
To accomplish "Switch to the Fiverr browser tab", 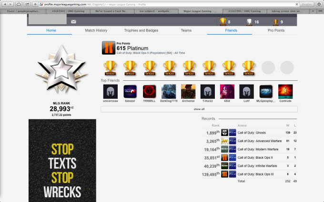I will 23,11.
